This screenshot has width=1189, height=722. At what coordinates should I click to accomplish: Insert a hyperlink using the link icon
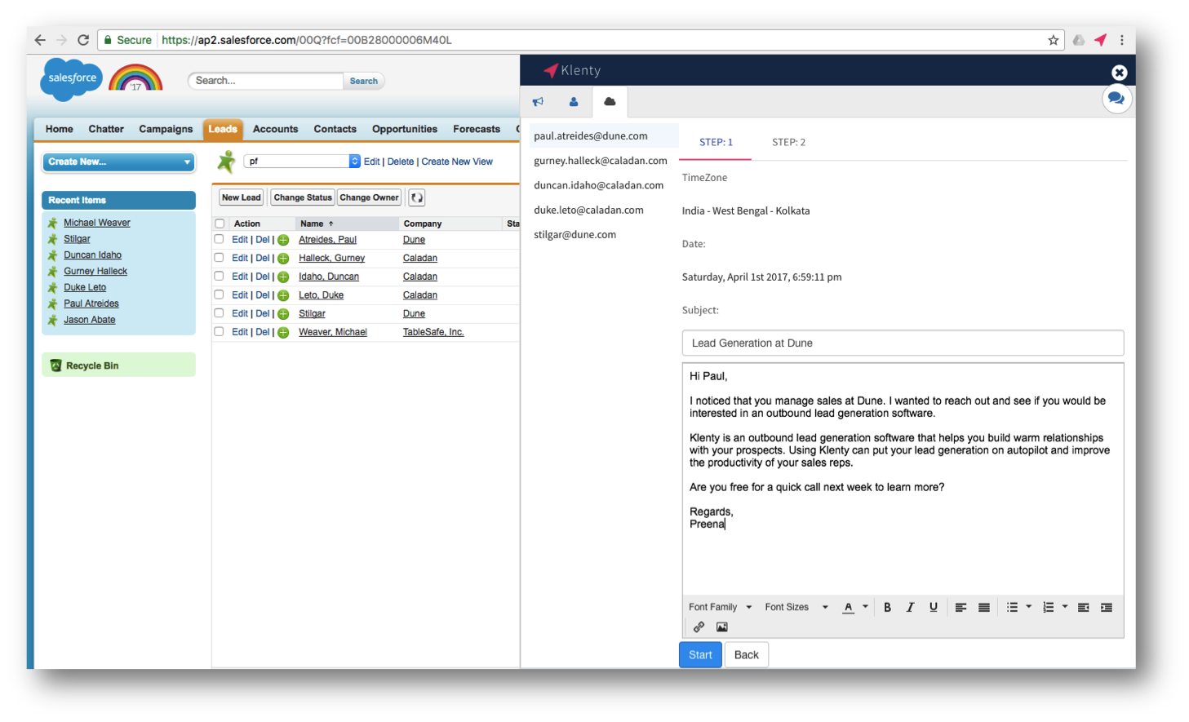pyautogui.click(x=699, y=627)
